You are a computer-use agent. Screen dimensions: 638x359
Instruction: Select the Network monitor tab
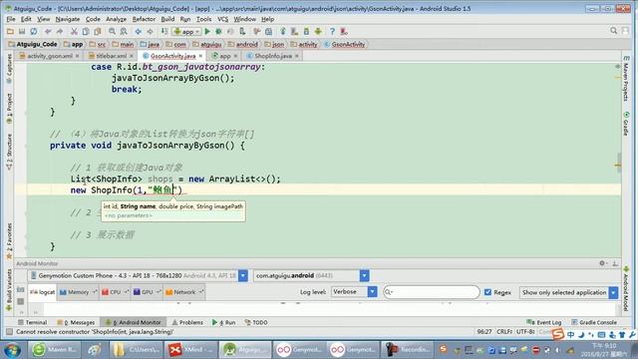(183, 292)
